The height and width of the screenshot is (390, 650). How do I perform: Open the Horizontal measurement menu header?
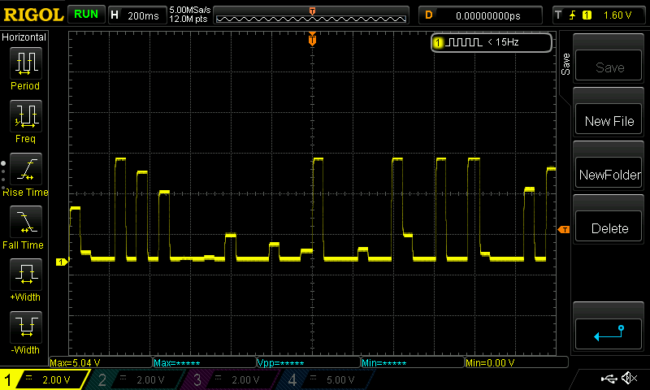[25, 37]
